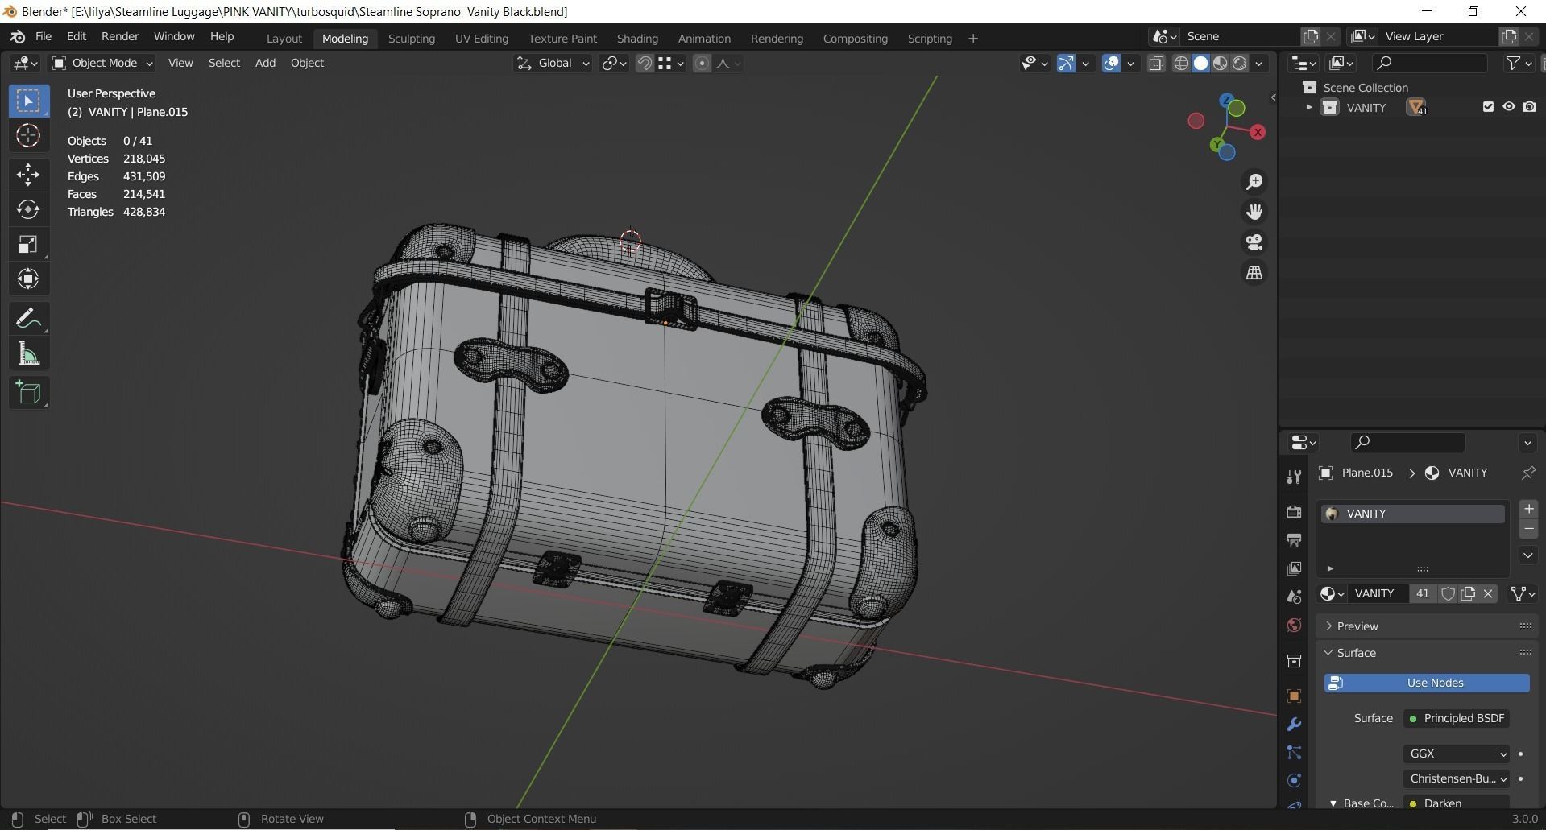This screenshot has height=830, width=1546.
Task: Switch to the Sculpting workspace tab
Action: coord(411,38)
